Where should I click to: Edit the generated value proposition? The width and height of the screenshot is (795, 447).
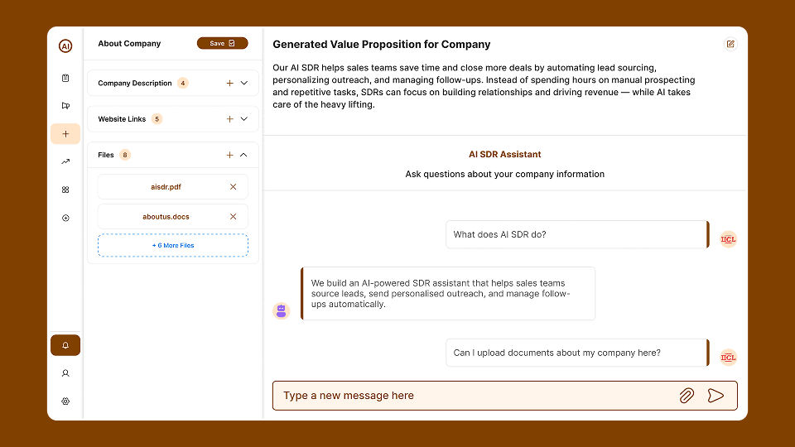[730, 45]
